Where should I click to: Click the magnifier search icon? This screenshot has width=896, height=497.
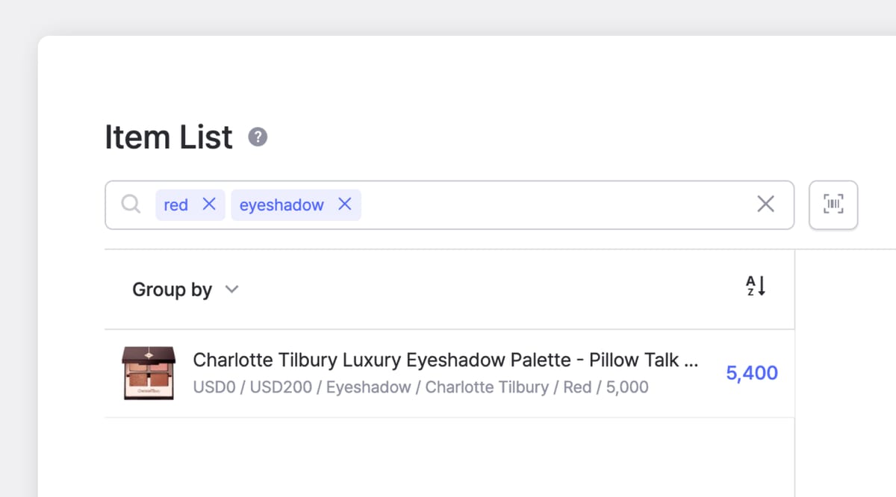coord(131,204)
